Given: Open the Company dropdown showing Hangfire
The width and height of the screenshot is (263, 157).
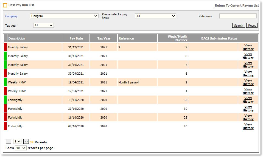Looking at the screenshot, I should 64,16.
